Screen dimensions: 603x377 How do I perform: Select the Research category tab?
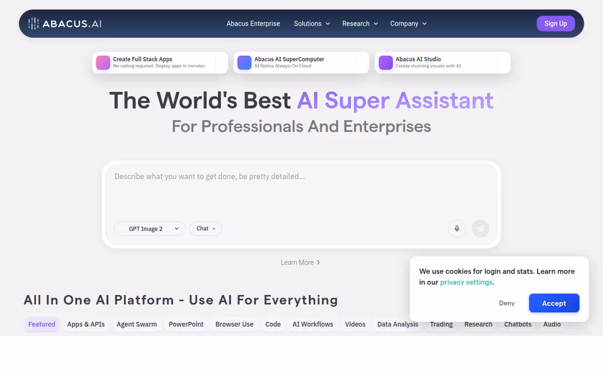click(x=478, y=324)
